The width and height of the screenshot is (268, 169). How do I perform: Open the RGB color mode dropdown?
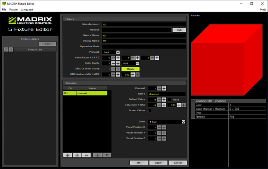(137, 64)
